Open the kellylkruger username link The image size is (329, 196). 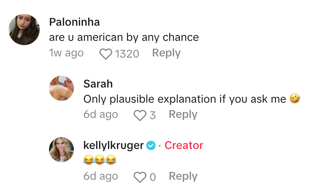pyautogui.click(x=114, y=145)
